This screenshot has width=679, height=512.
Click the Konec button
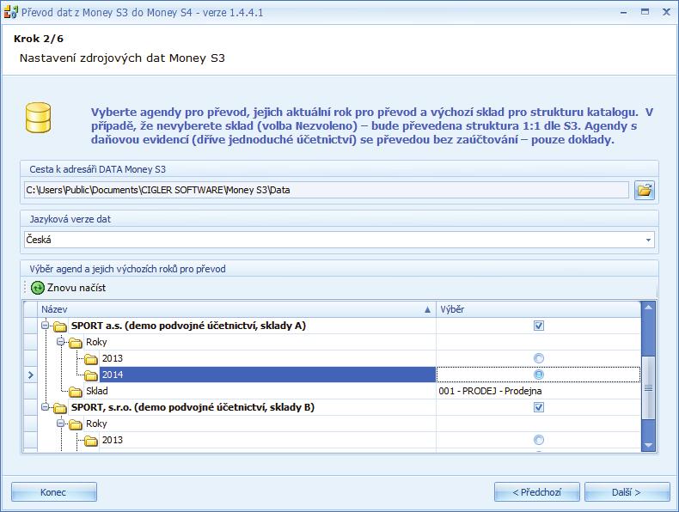pyautogui.click(x=54, y=492)
